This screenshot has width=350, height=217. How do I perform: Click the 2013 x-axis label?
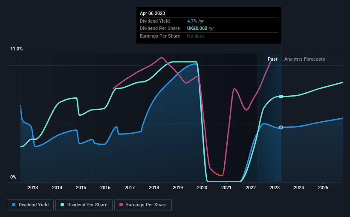[33, 188]
